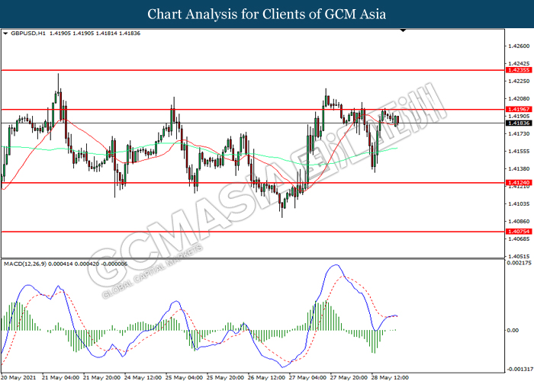Click the 1.42080 price scale value

pyautogui.click(x=519, y=98)
